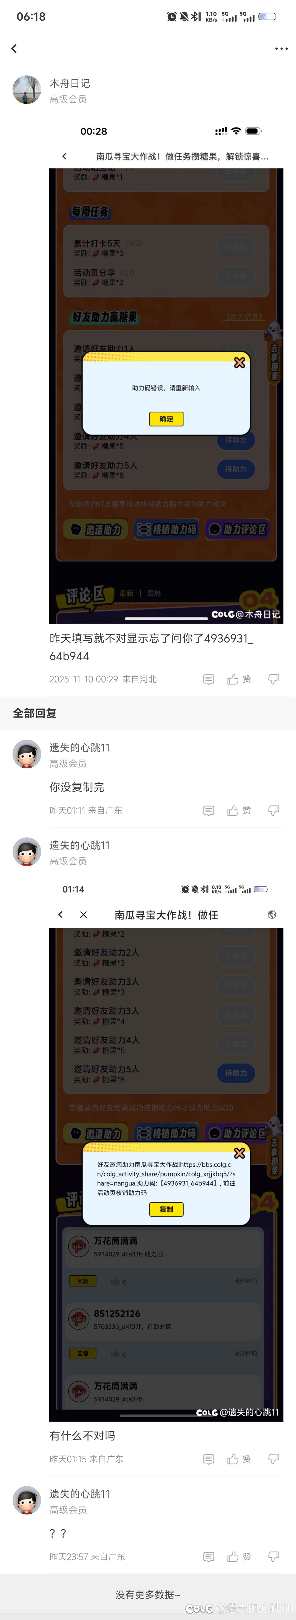Tap comment icon on '有什么不对吗' reply
The width and height of the screenshot is (296, 1620).
[x=209, y=1459]
